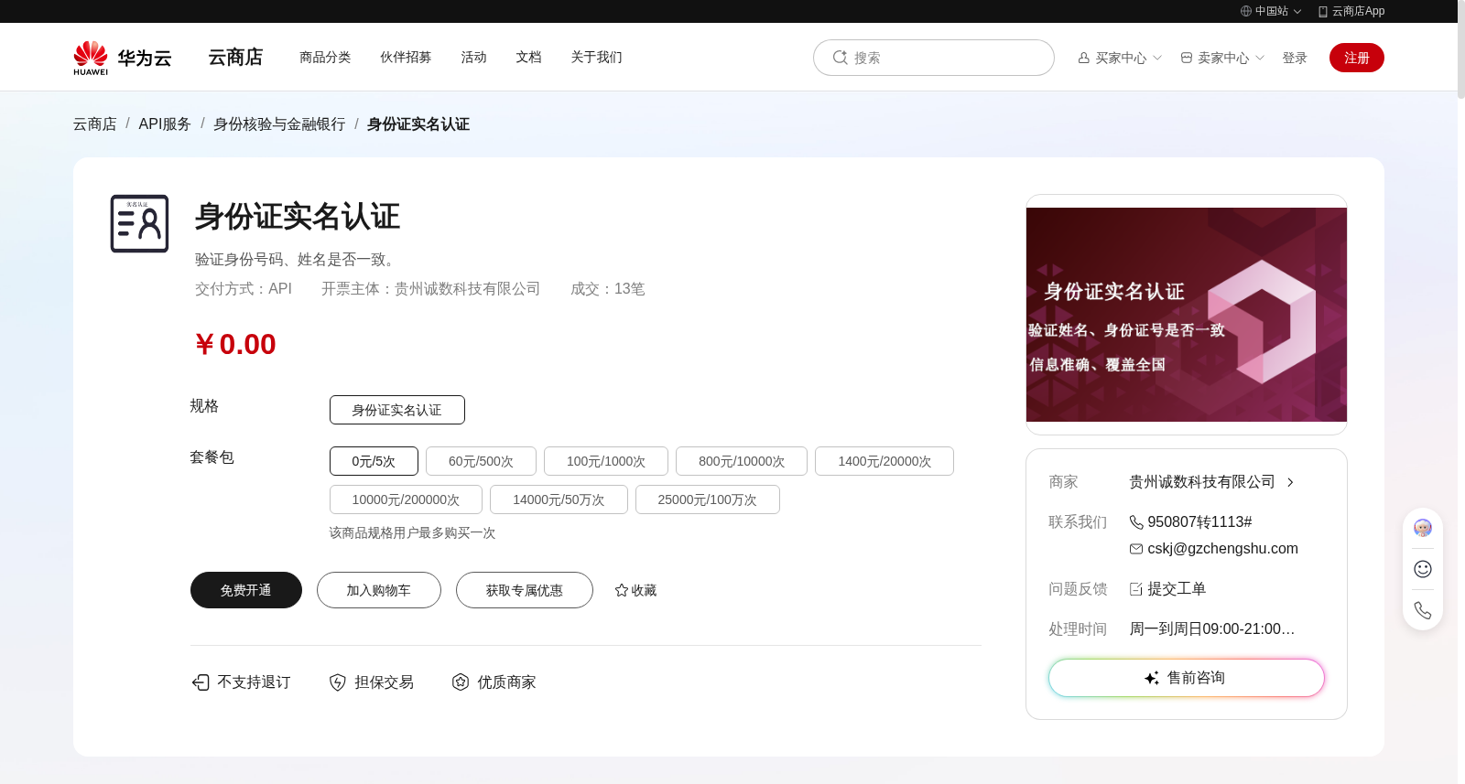Viewport: 1465px width, 784px height.
Task: Click the guaranteed transaction shield icon
Action: tap(338, 682)
